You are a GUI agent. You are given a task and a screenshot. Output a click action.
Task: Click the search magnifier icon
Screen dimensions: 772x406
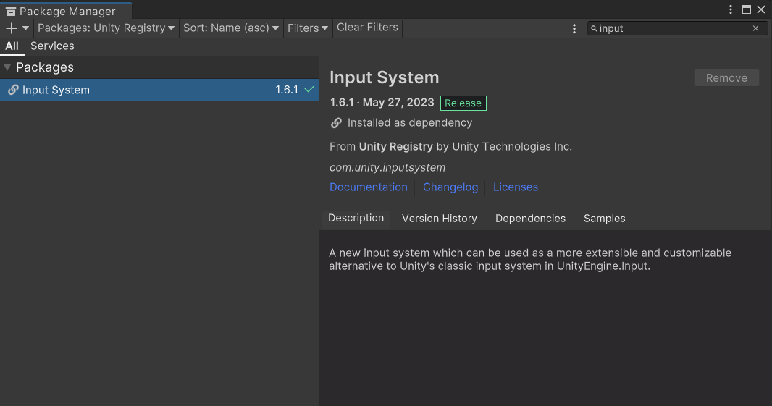[594, 28]
